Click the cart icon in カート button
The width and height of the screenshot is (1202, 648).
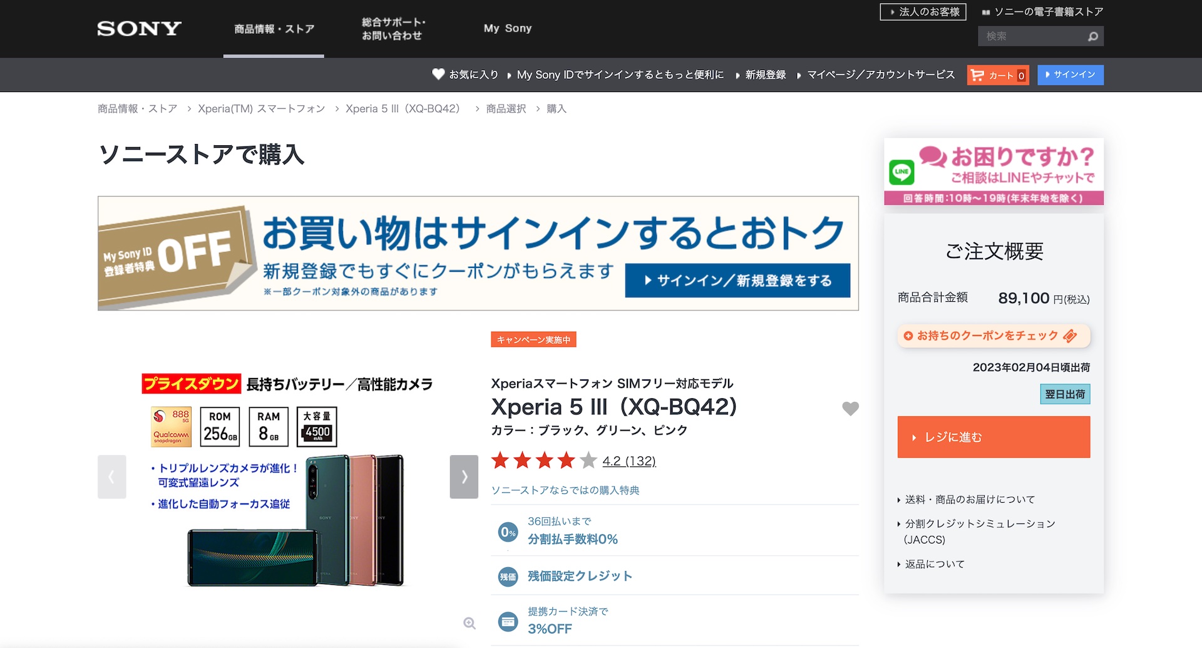pos(977,75)
